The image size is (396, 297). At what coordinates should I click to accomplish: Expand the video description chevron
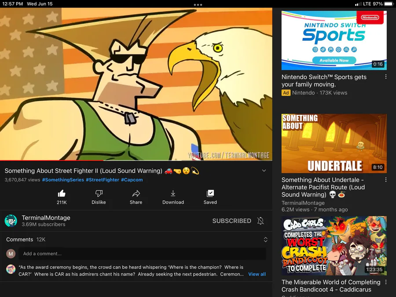tap(264, 170)
